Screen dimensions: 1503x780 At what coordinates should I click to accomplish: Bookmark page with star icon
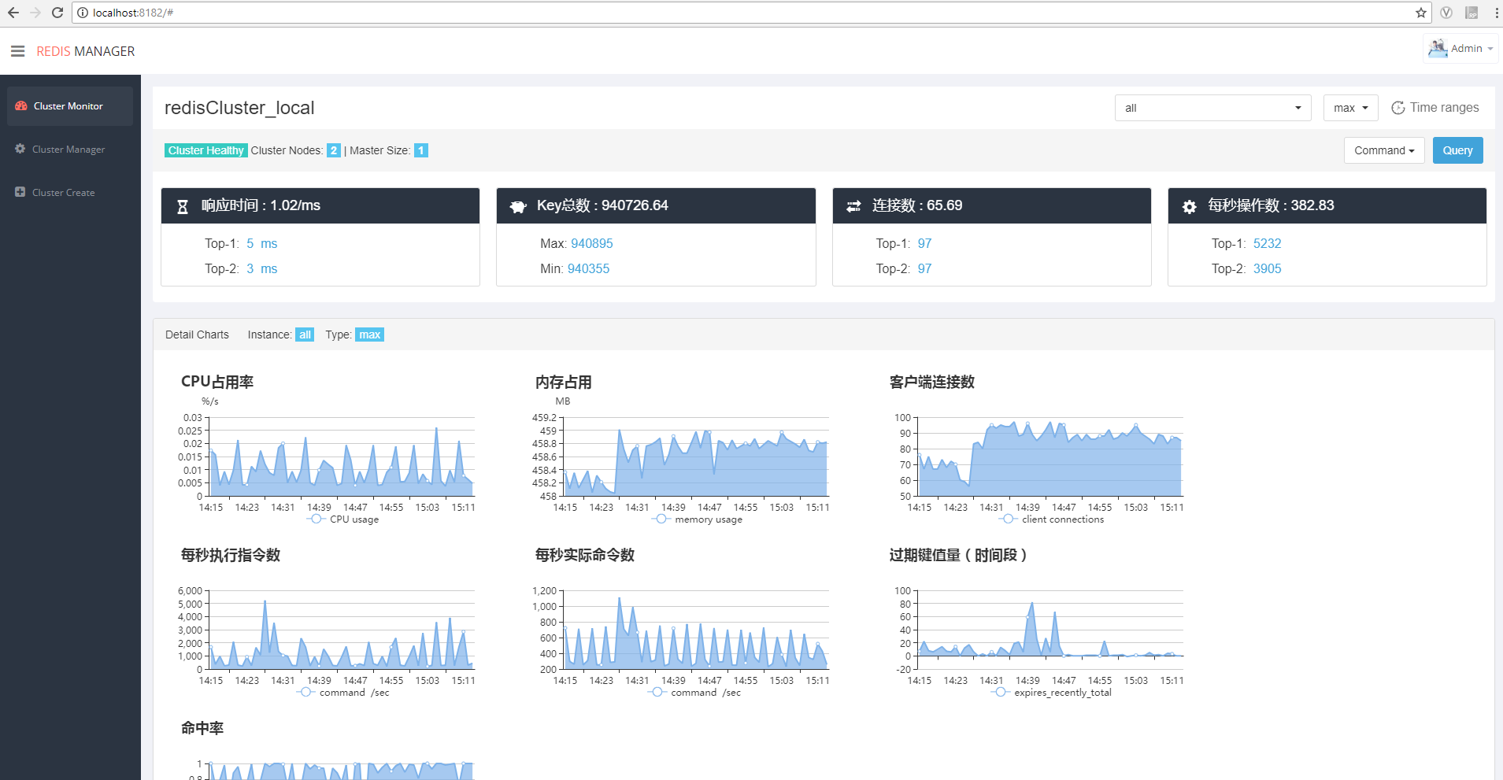pos(1421,13)
